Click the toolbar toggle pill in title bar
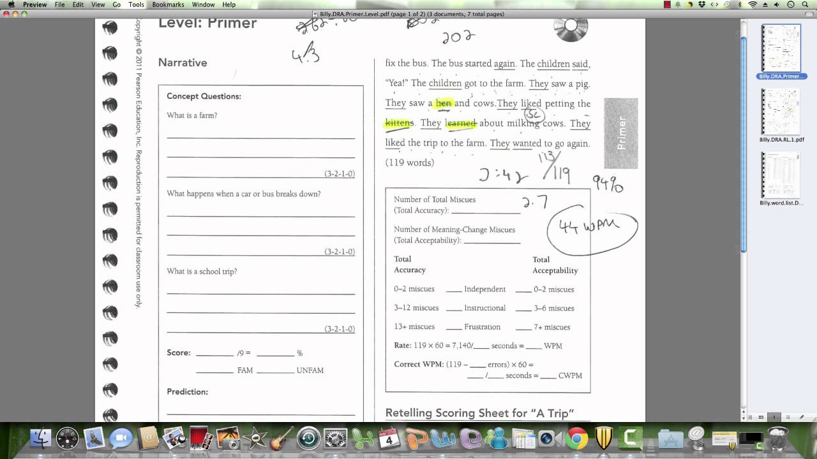817x459 pixels. tap(809, 14)
